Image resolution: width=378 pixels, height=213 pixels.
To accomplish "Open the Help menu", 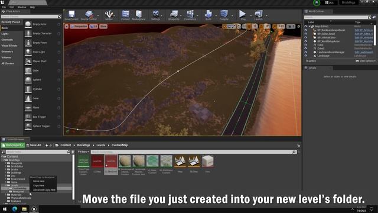I will pyautogui.click(x=32, y=7).
